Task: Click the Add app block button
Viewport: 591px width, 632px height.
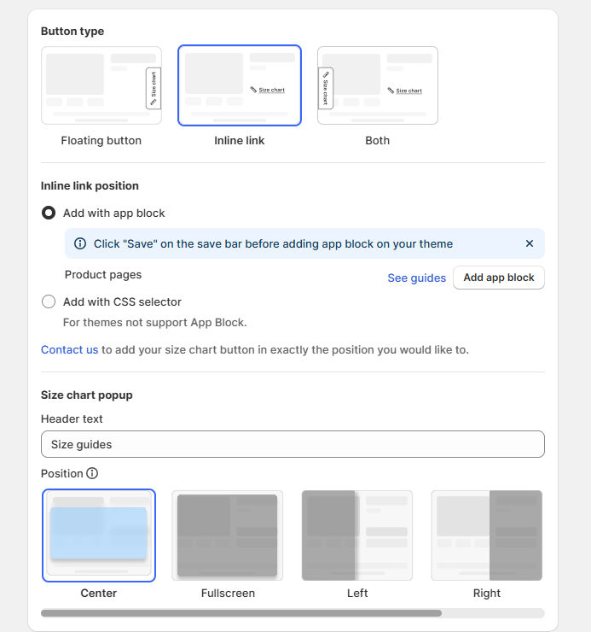Action: point(499,278)
